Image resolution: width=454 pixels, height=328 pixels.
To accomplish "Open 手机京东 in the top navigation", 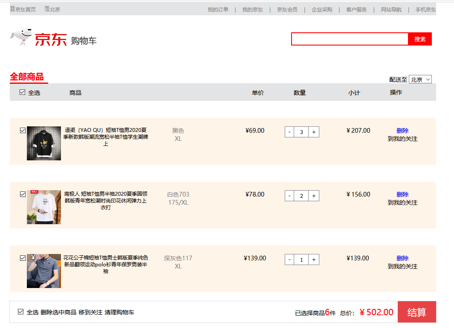I will 425,9.
